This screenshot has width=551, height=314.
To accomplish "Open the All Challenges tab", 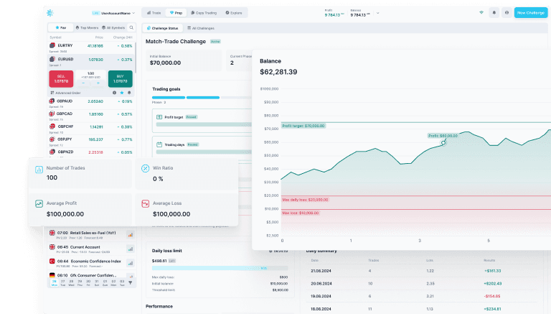I will click(x=201, y=28).
